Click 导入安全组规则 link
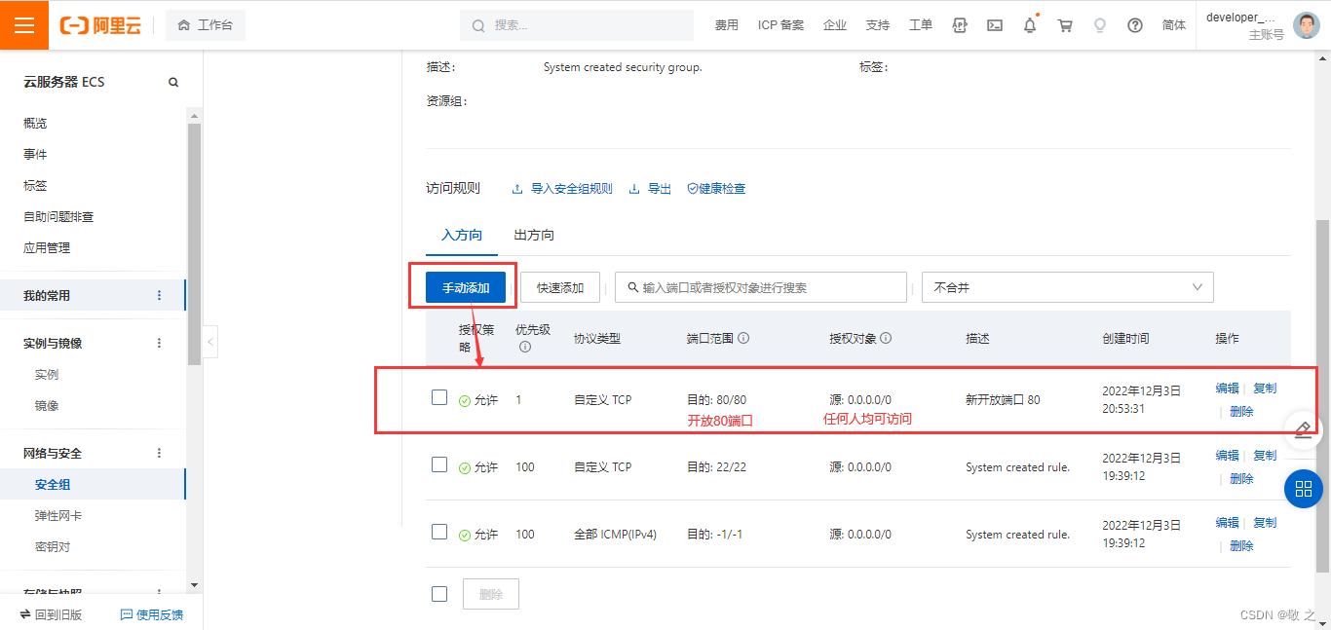1331x630 pixels. click(562, 189)
